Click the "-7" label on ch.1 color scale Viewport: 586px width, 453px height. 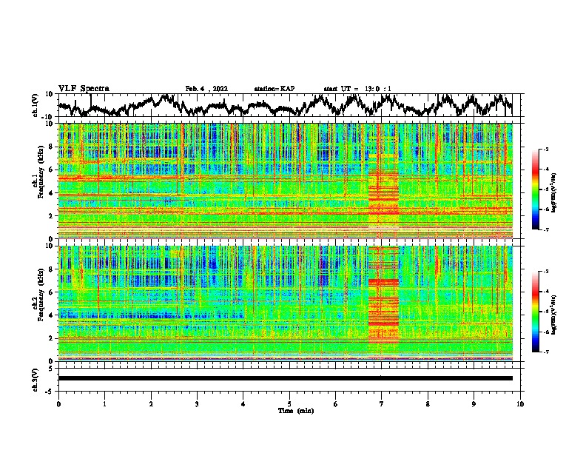[x=546, y=229]
